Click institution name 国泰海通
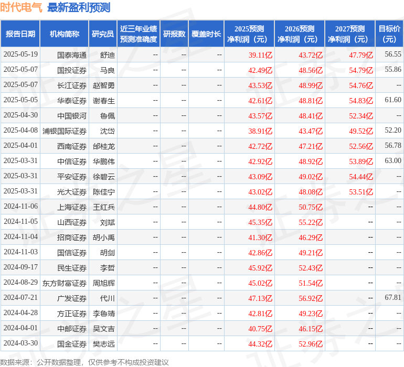404x367 pixels. 72,55
